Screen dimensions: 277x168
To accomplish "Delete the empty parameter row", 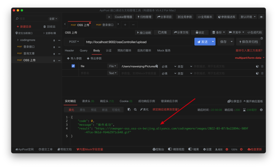I will 262,73.
